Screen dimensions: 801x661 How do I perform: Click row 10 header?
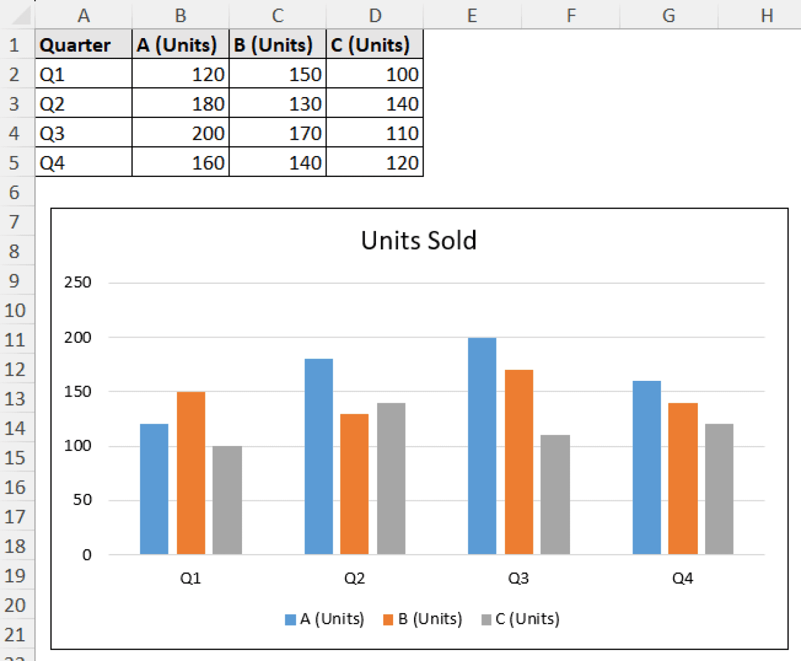pos(16,310)
